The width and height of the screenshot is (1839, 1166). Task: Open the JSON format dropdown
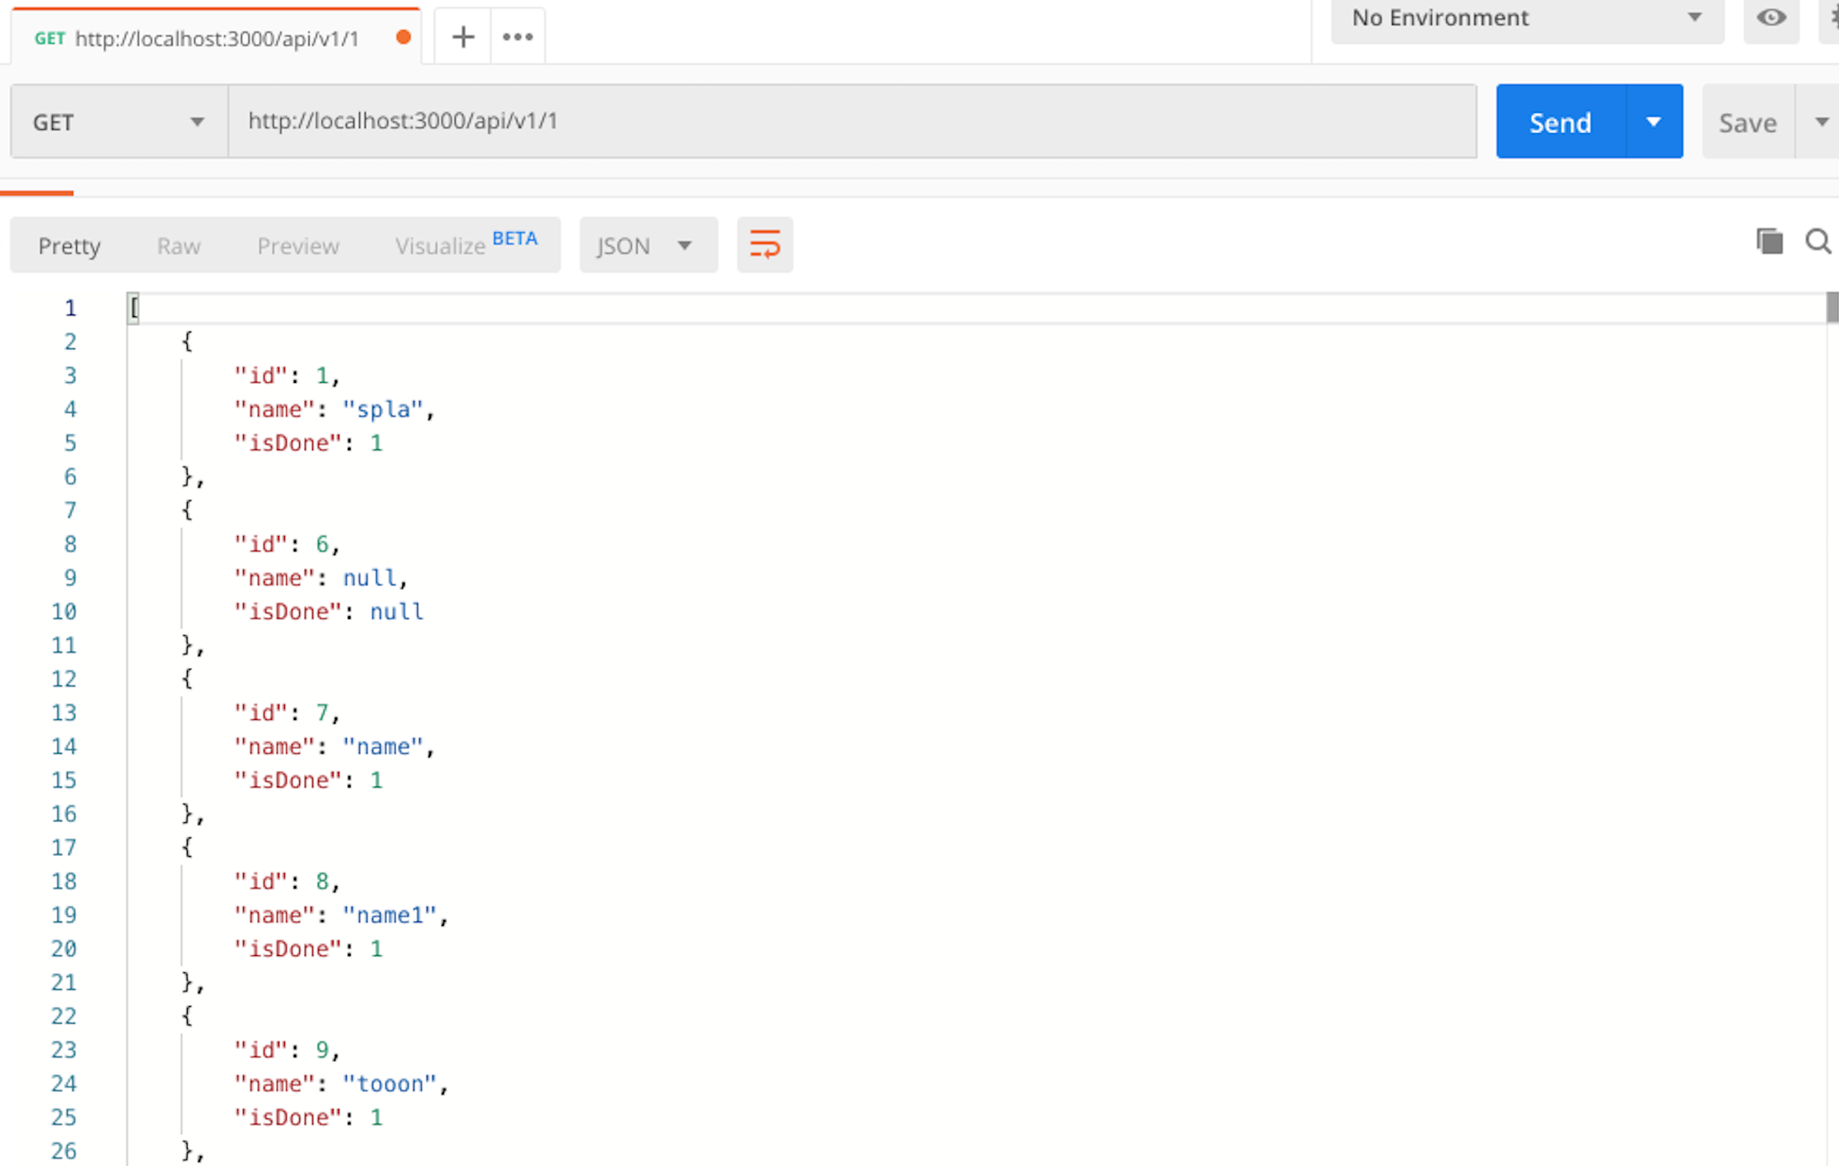point(648,245)
